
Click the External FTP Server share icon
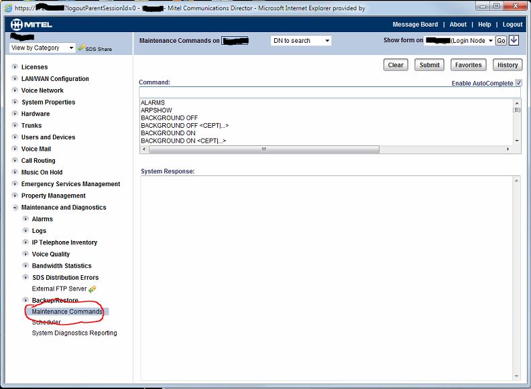click(93, 289)
